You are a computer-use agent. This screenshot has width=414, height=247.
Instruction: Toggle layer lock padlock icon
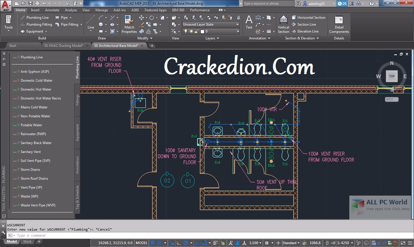[x=197, y=31]
